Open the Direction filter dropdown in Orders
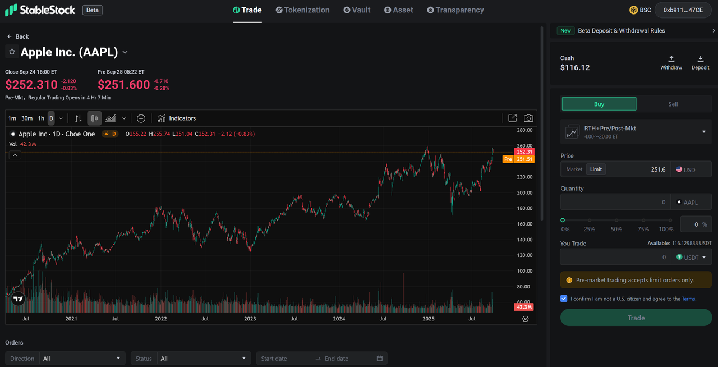718x367 pixels. click(82, 358)
